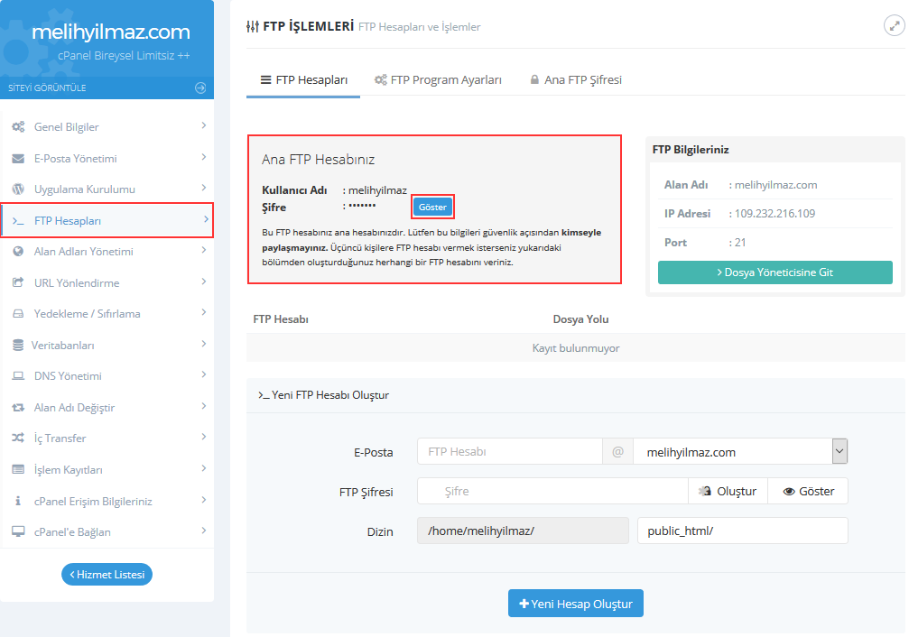Reveal main FTP account password via Göster

click(432, 208)
